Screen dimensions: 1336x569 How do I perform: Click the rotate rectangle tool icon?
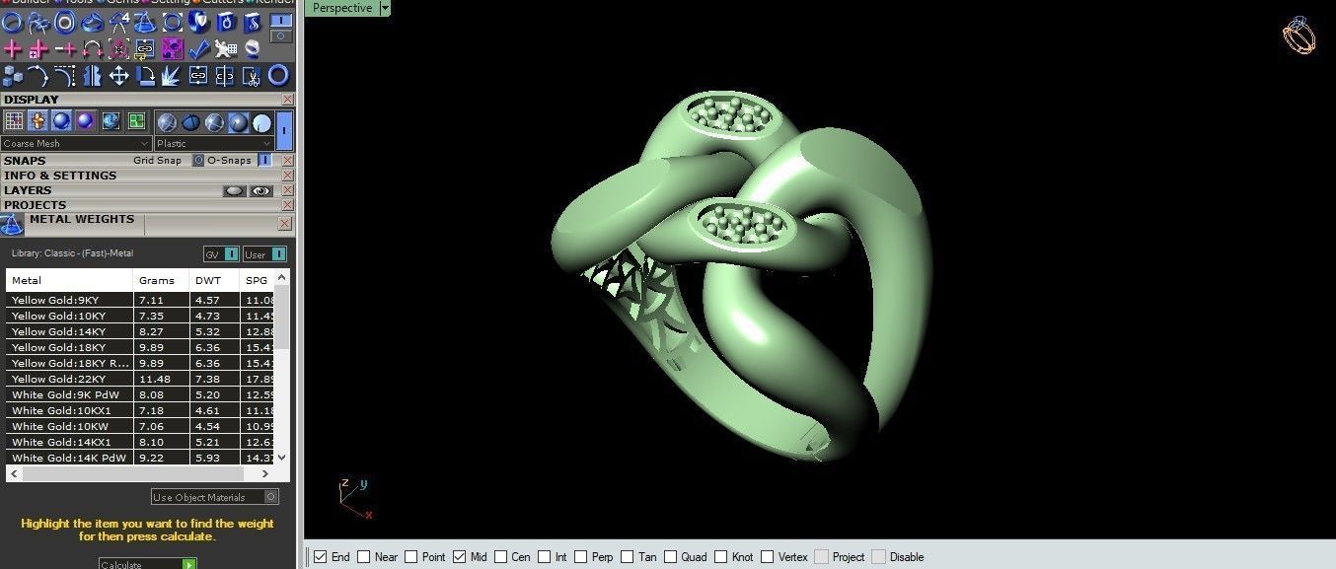[145, 76]
